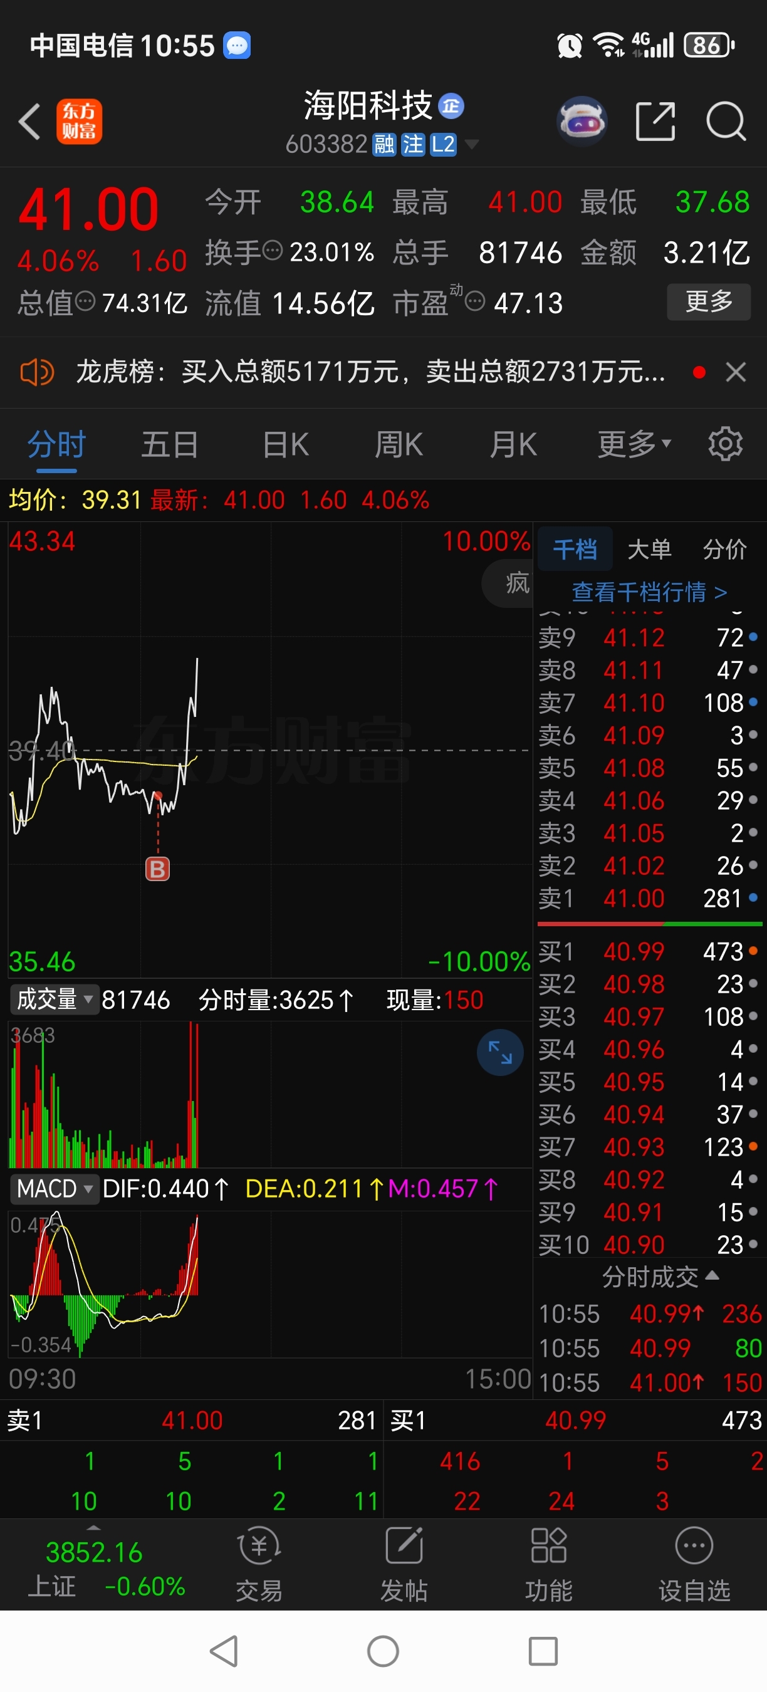Tap the 疯 floating button on chart
Image resolution: width=767 pixels, height=1692 pixels.
click(509, 583)
